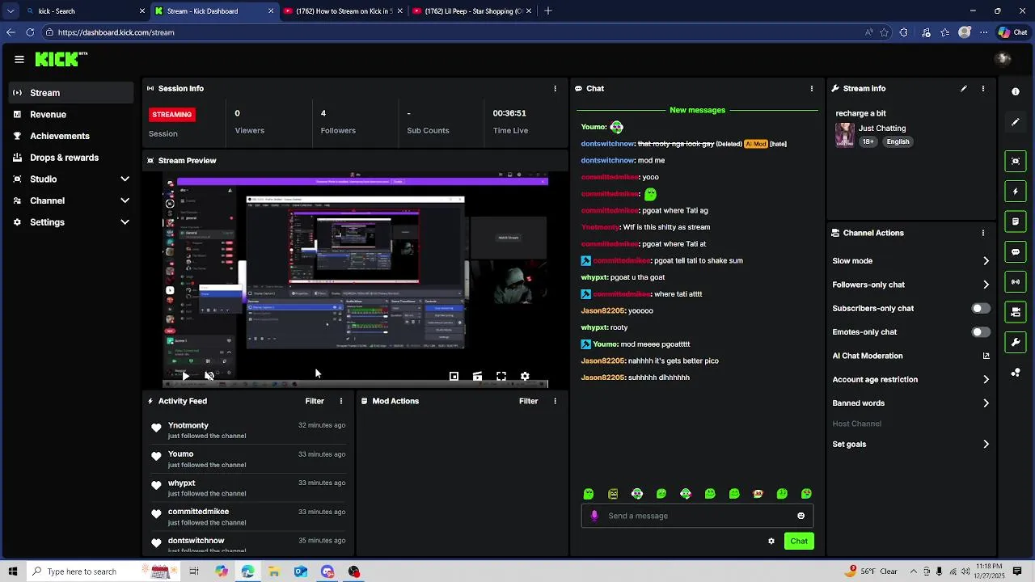Insert the last heart-eyes emote in quick row
1035x582 pixels.
click(x=806, y=494)
